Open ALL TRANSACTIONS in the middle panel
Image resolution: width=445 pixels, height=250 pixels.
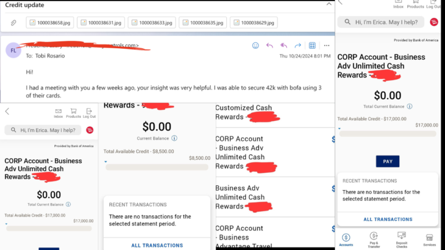point(157,246)
